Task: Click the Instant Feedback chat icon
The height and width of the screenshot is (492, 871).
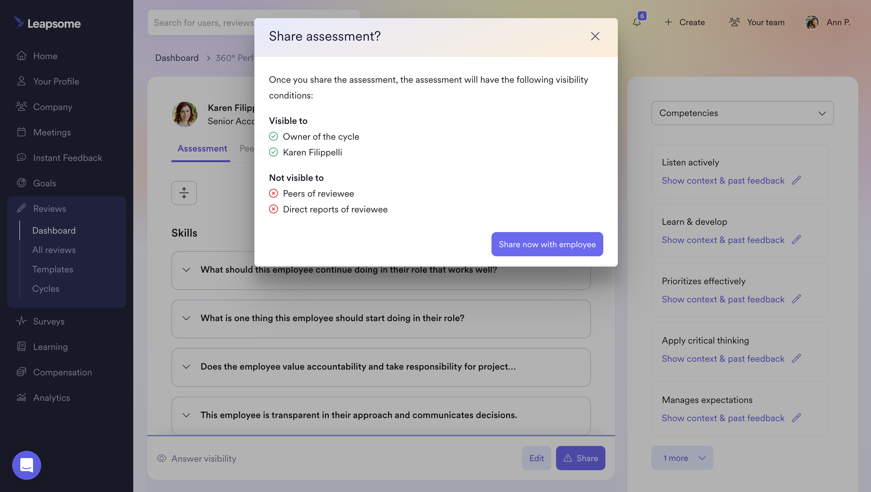Action: [21, 157]
